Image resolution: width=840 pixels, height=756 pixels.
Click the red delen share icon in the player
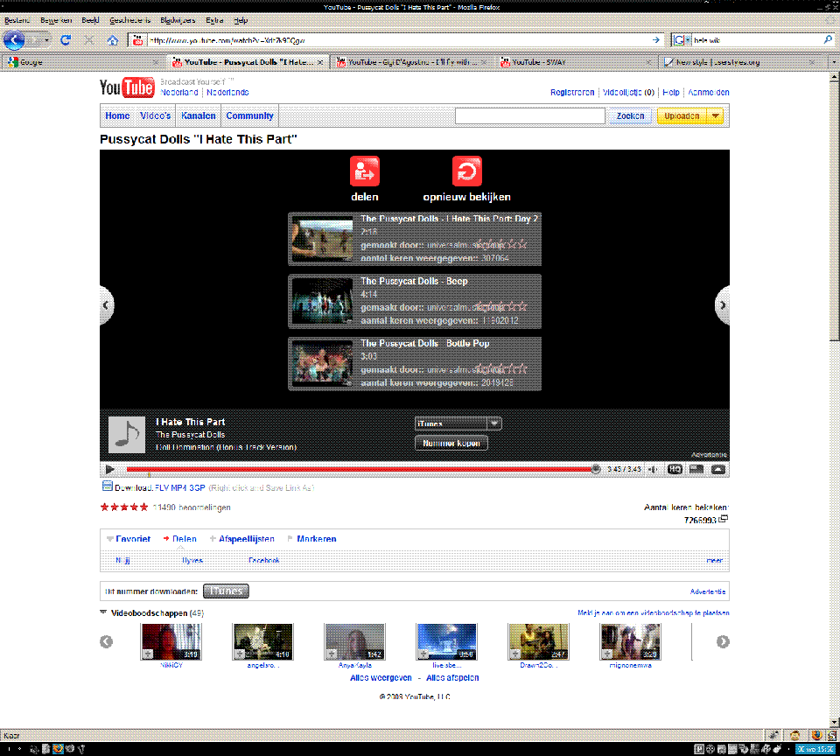[365, 171]
